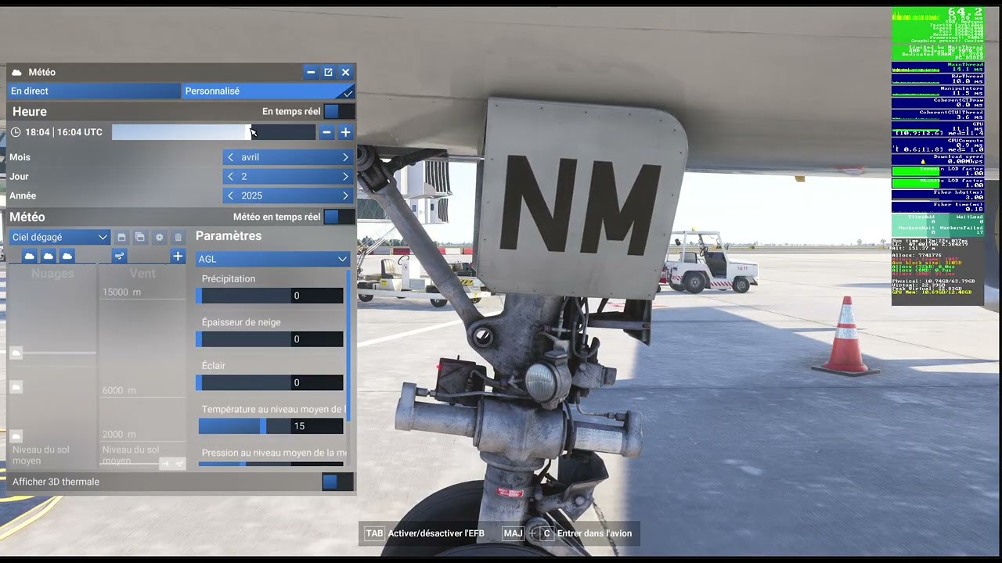Image resolution: width=1002 pixels, height=563 pixels.
Task: Click the arrow icon at the bottom of the Vent column
Action: [165, 464]
